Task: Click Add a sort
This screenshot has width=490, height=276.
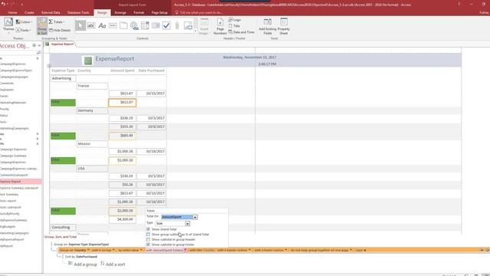Action: [113, 264]
